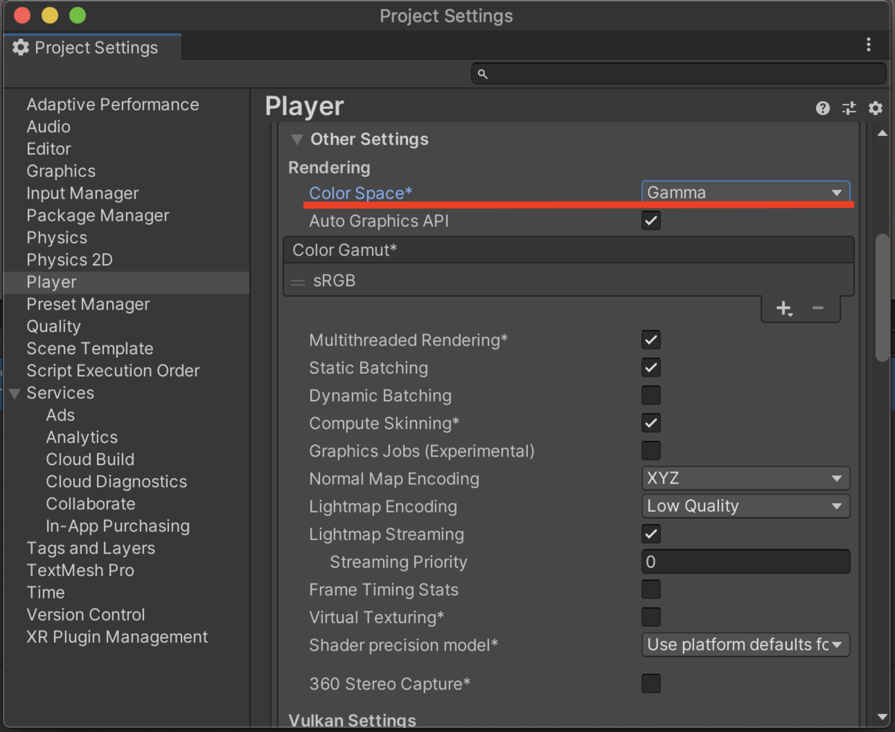The image size is (895, 732).
Task: Open the Shader precision model dropdown
Action: pyautogui.click(x=746, y=645)
